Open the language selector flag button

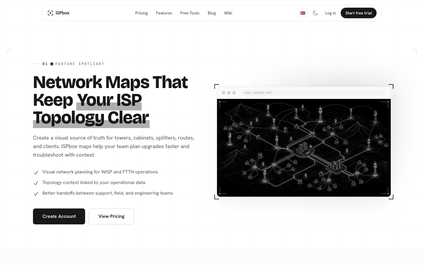click(x=303, y=13)
